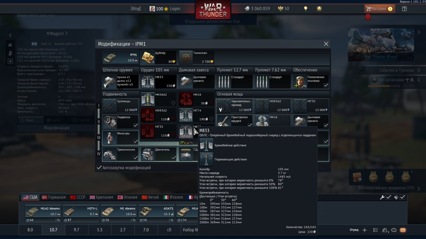The width and height of the screenshot is (426, 239).
Task: Switch to the США nation tab
Action: (30, 197)
